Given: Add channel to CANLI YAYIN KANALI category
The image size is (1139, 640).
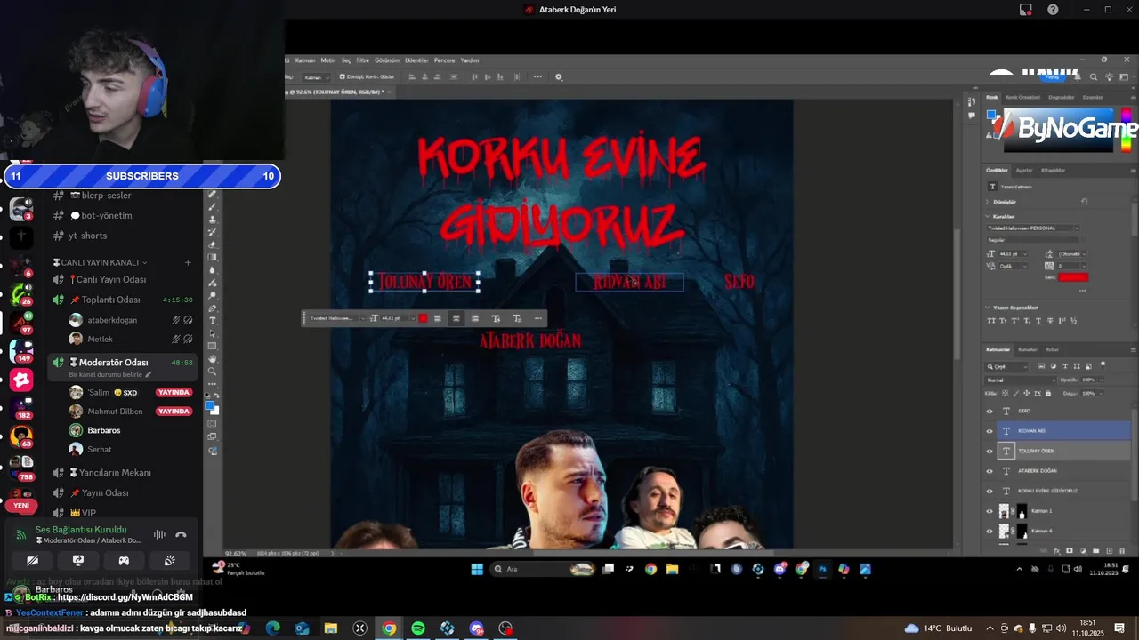Looking at the screenshot, I should (x=188, y=262).
